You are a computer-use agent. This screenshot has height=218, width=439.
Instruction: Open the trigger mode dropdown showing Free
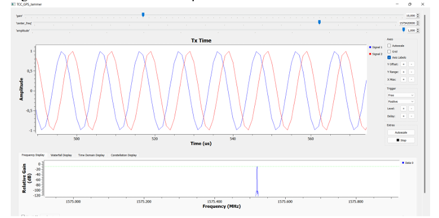point(401,95)
